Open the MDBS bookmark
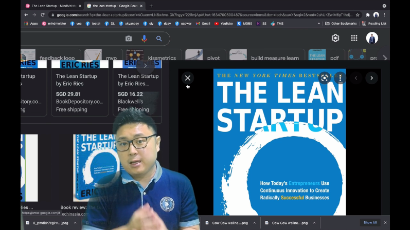 point(245,24)
